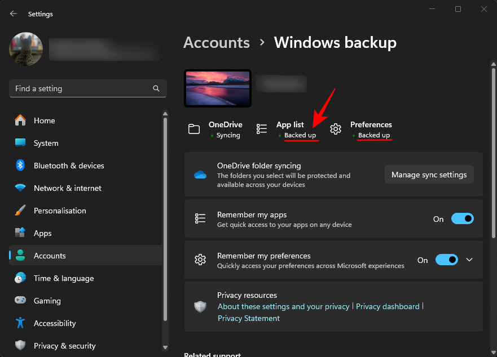
Task: Open Apps in the sidebar
Action: click(42, 233)
